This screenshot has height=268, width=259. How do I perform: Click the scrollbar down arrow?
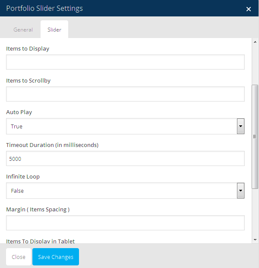tap(255, 239)
